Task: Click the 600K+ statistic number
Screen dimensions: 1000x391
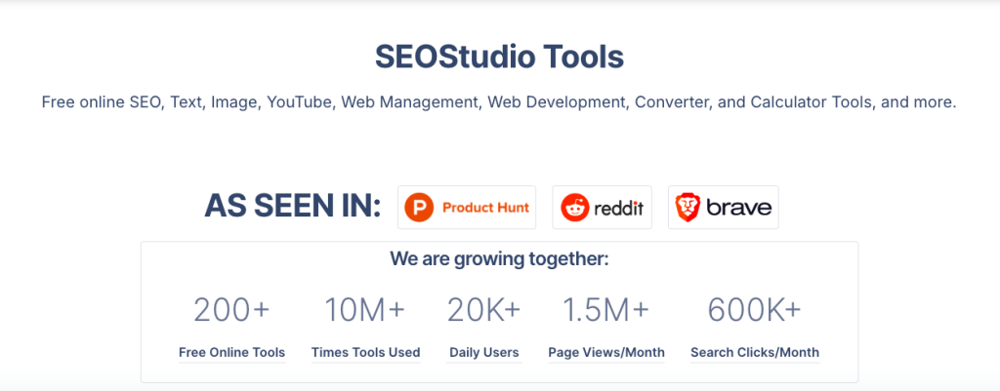Action: (x=755, y=310)
